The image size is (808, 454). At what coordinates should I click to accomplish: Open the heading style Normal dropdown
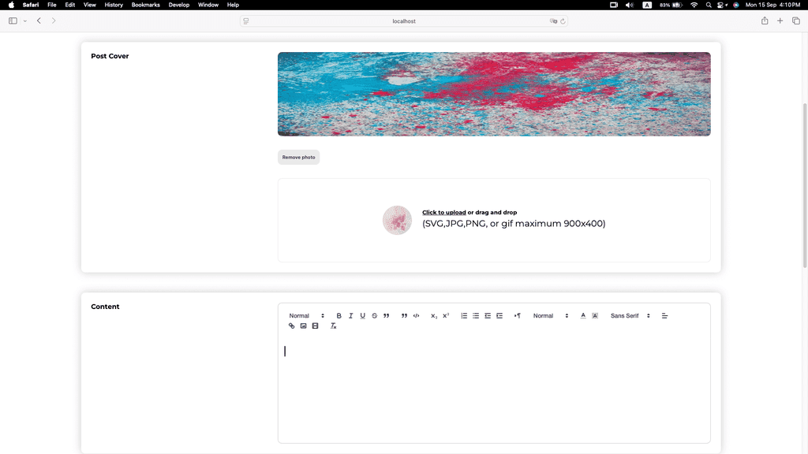click(x=307, y=315)
